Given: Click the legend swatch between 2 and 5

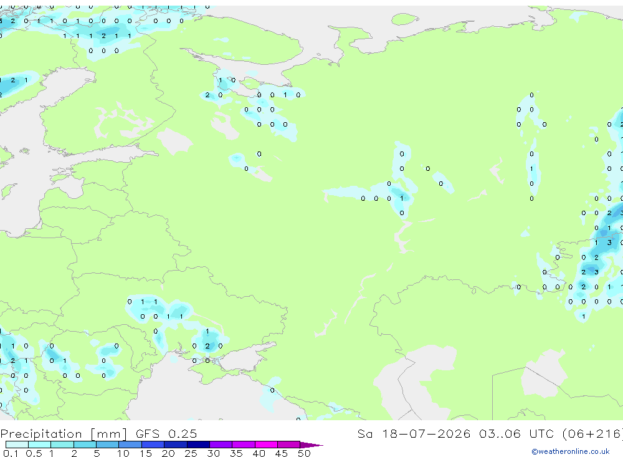Looking at the screenshot, I should coord(85,445).
